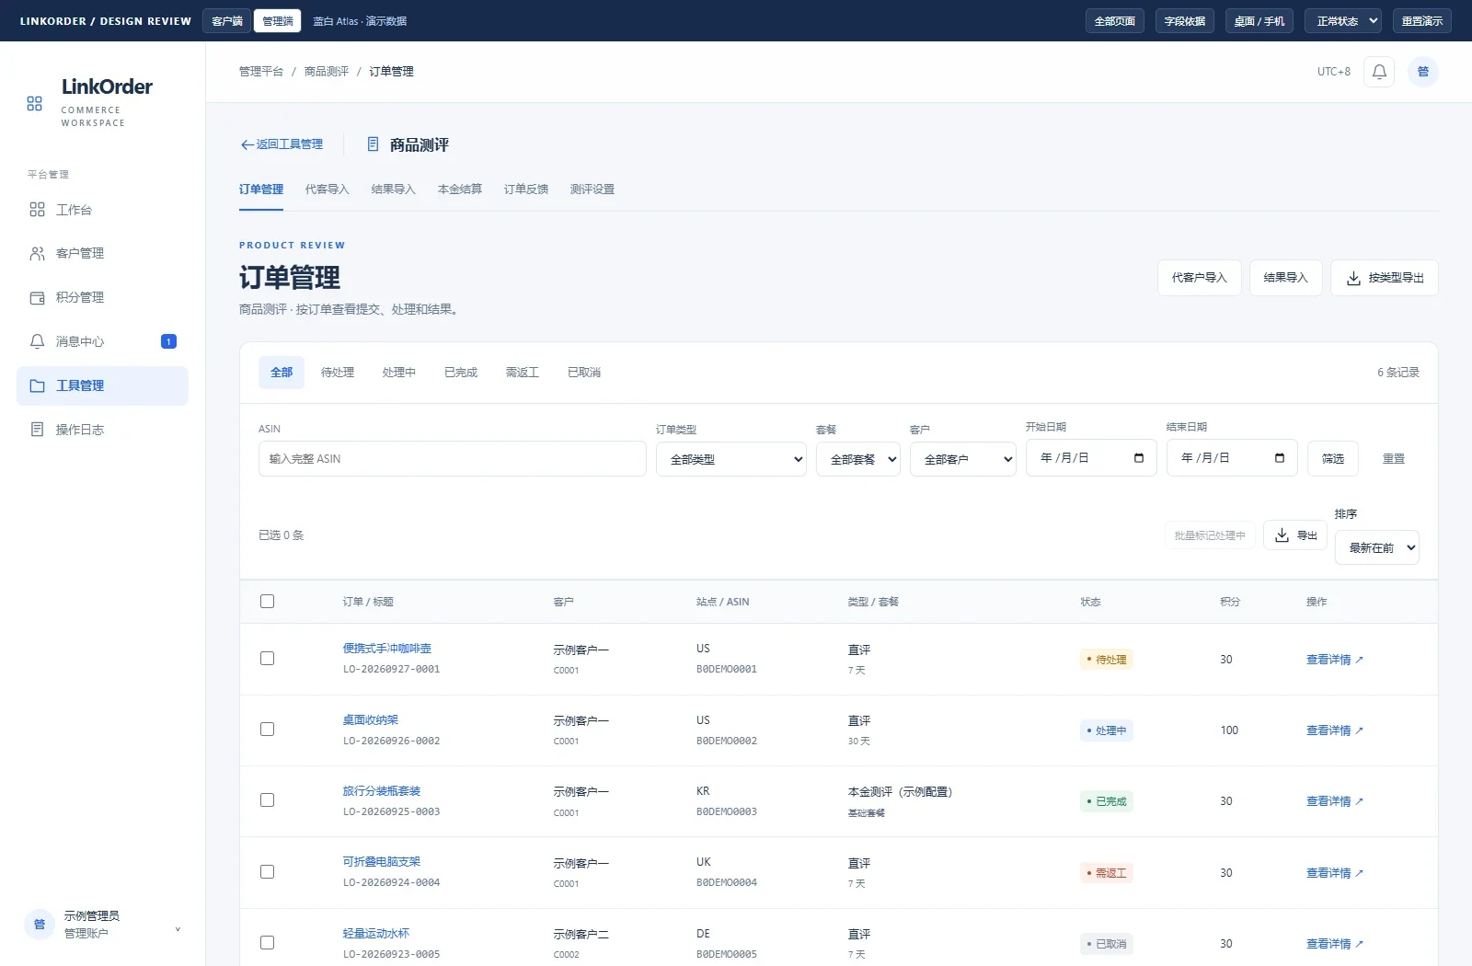
Task: Click the 商品测评 document icon
Action: 373,144
